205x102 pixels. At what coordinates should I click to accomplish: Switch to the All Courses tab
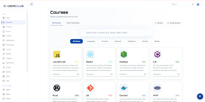point(57,23)
